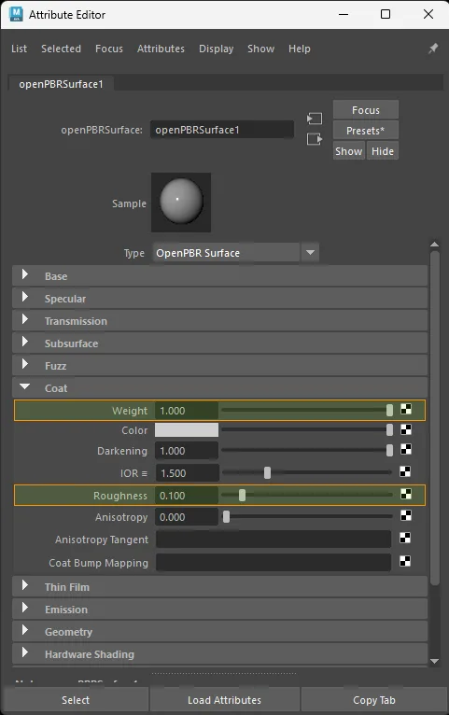
Task: Click the IOR value field
Action: tap(187, 473)
